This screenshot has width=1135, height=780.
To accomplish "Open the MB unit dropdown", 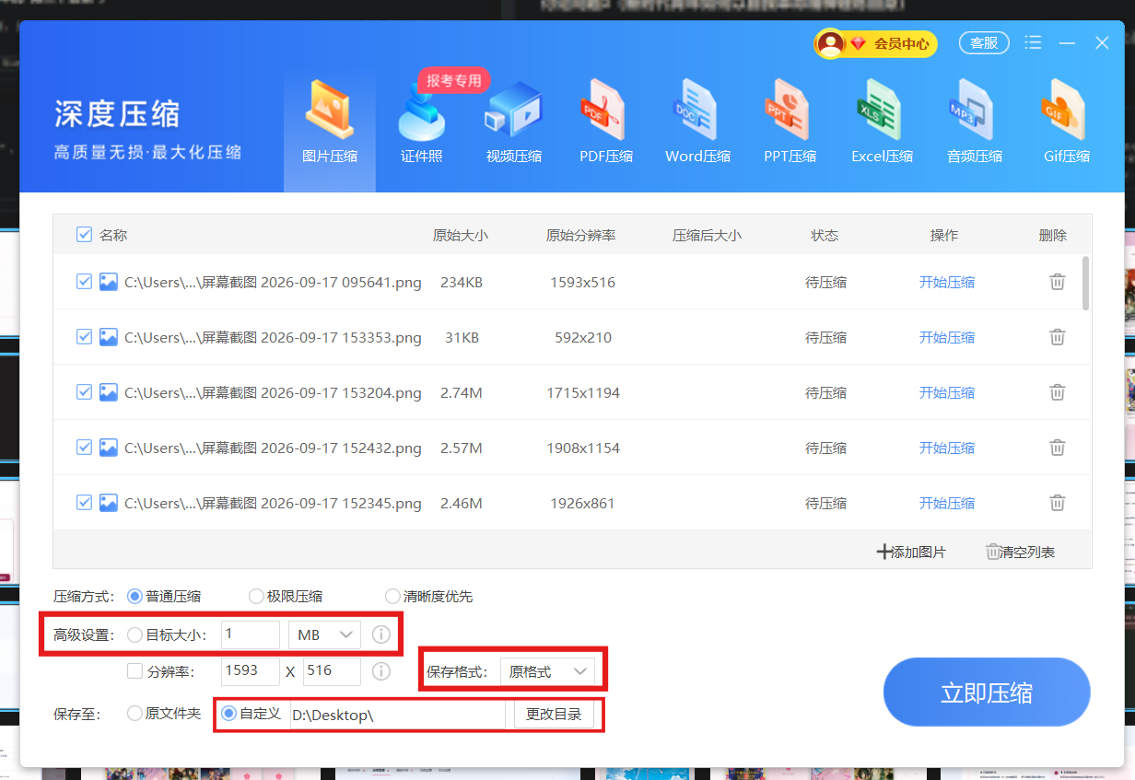I will point(324,634).
